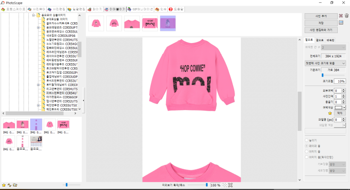Click the open folder icon at bottom left

click(x=15, y=185)
